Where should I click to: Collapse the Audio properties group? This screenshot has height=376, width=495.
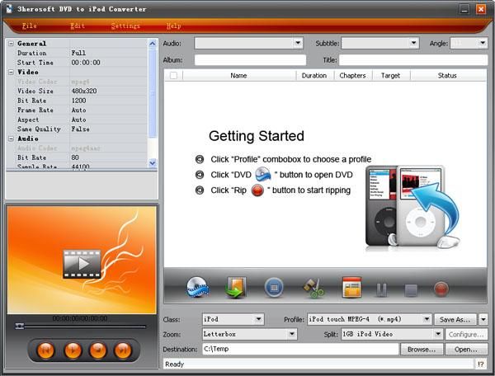11,139
